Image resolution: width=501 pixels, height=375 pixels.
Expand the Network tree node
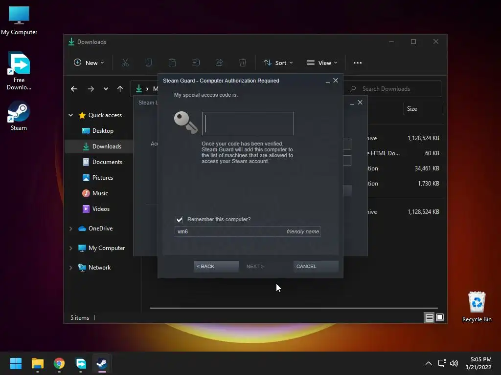(70, 268)
